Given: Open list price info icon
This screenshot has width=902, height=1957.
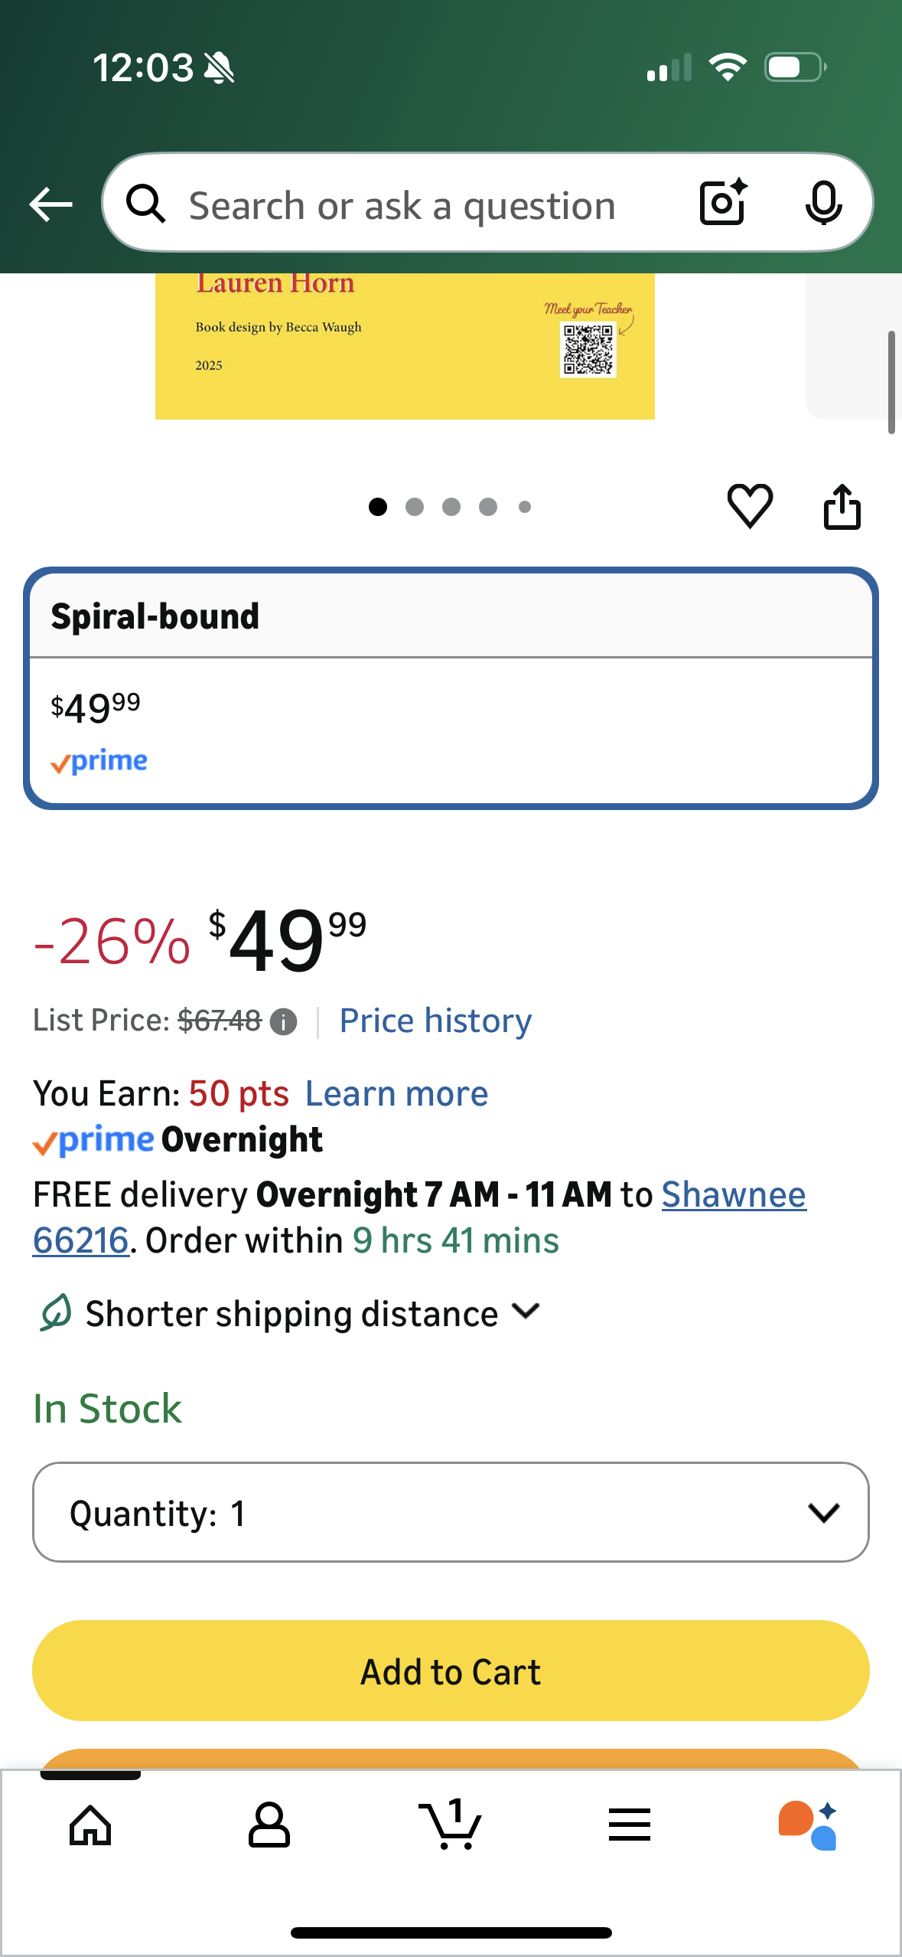Looking at the screenshot, I should 284,1021.
